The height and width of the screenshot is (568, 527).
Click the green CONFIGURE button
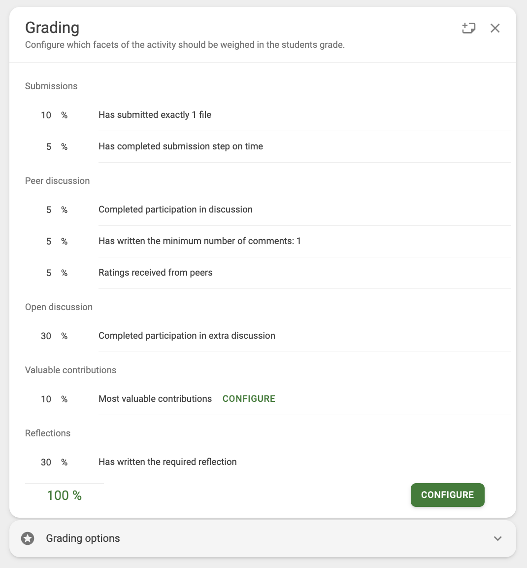[447, 495]
